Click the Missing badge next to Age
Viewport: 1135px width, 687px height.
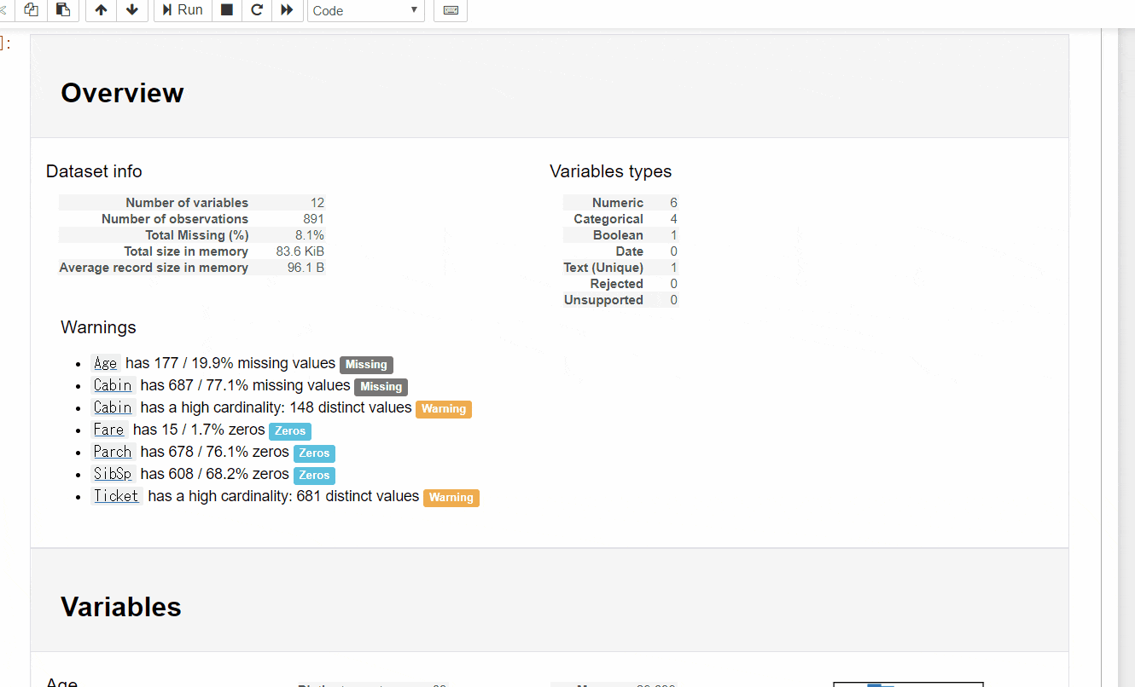366,365
